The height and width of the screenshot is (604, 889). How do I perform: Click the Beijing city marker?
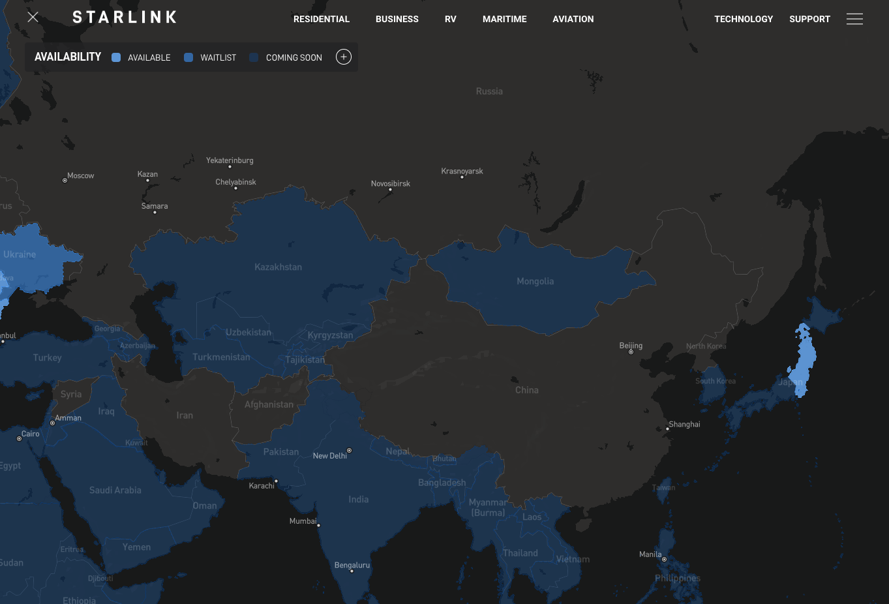[631, 352]
